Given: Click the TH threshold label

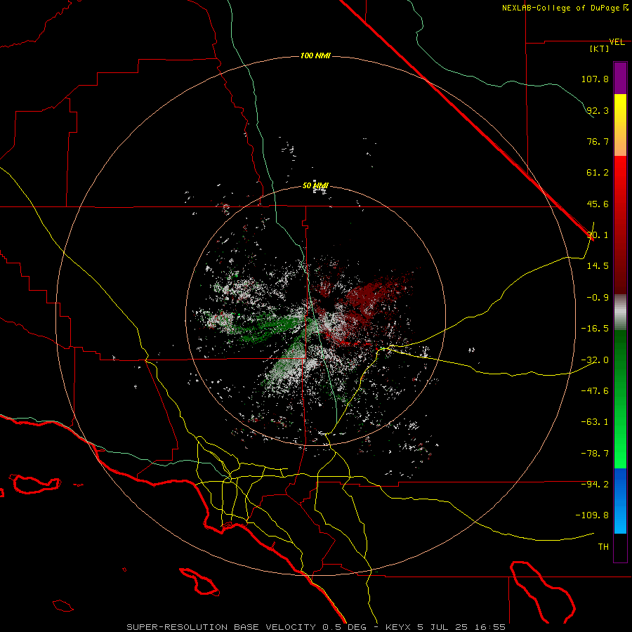Looking at the screenshot, I should [603, 547].
